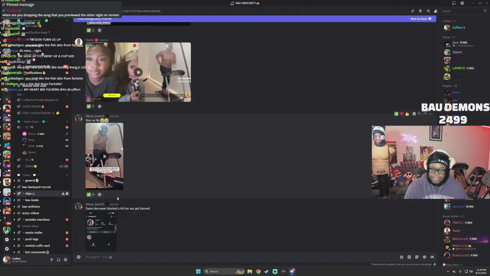Click the Reply arrow on hovered message
This screenshot has width=490, height=276.
[x=420, y=114]
